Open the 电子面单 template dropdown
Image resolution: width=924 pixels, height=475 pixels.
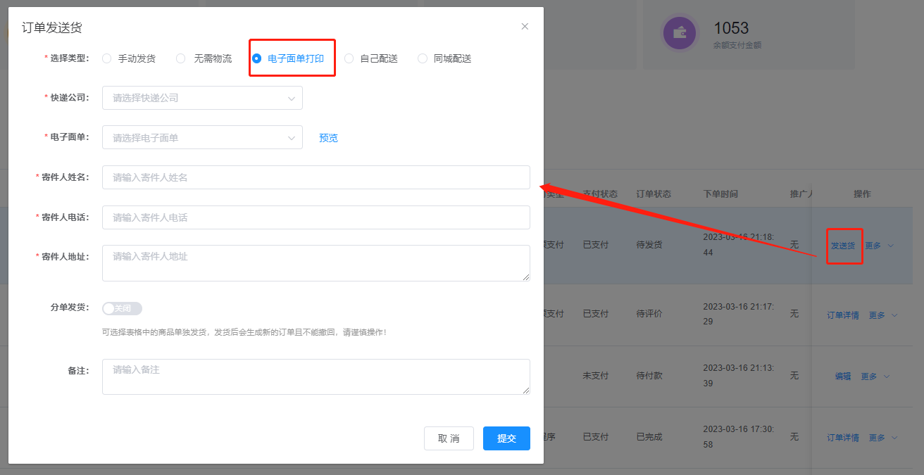click(202, 138)
